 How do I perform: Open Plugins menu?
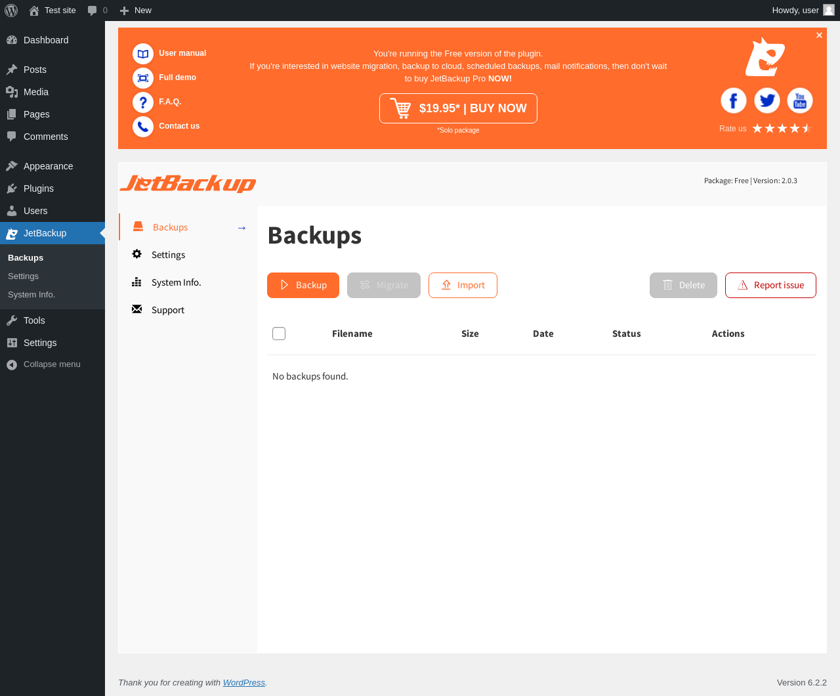[52, 188]
